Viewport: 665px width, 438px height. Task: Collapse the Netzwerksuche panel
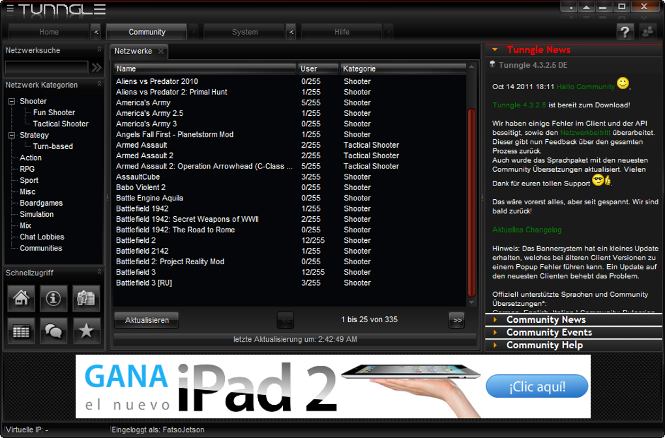(99, 49)
